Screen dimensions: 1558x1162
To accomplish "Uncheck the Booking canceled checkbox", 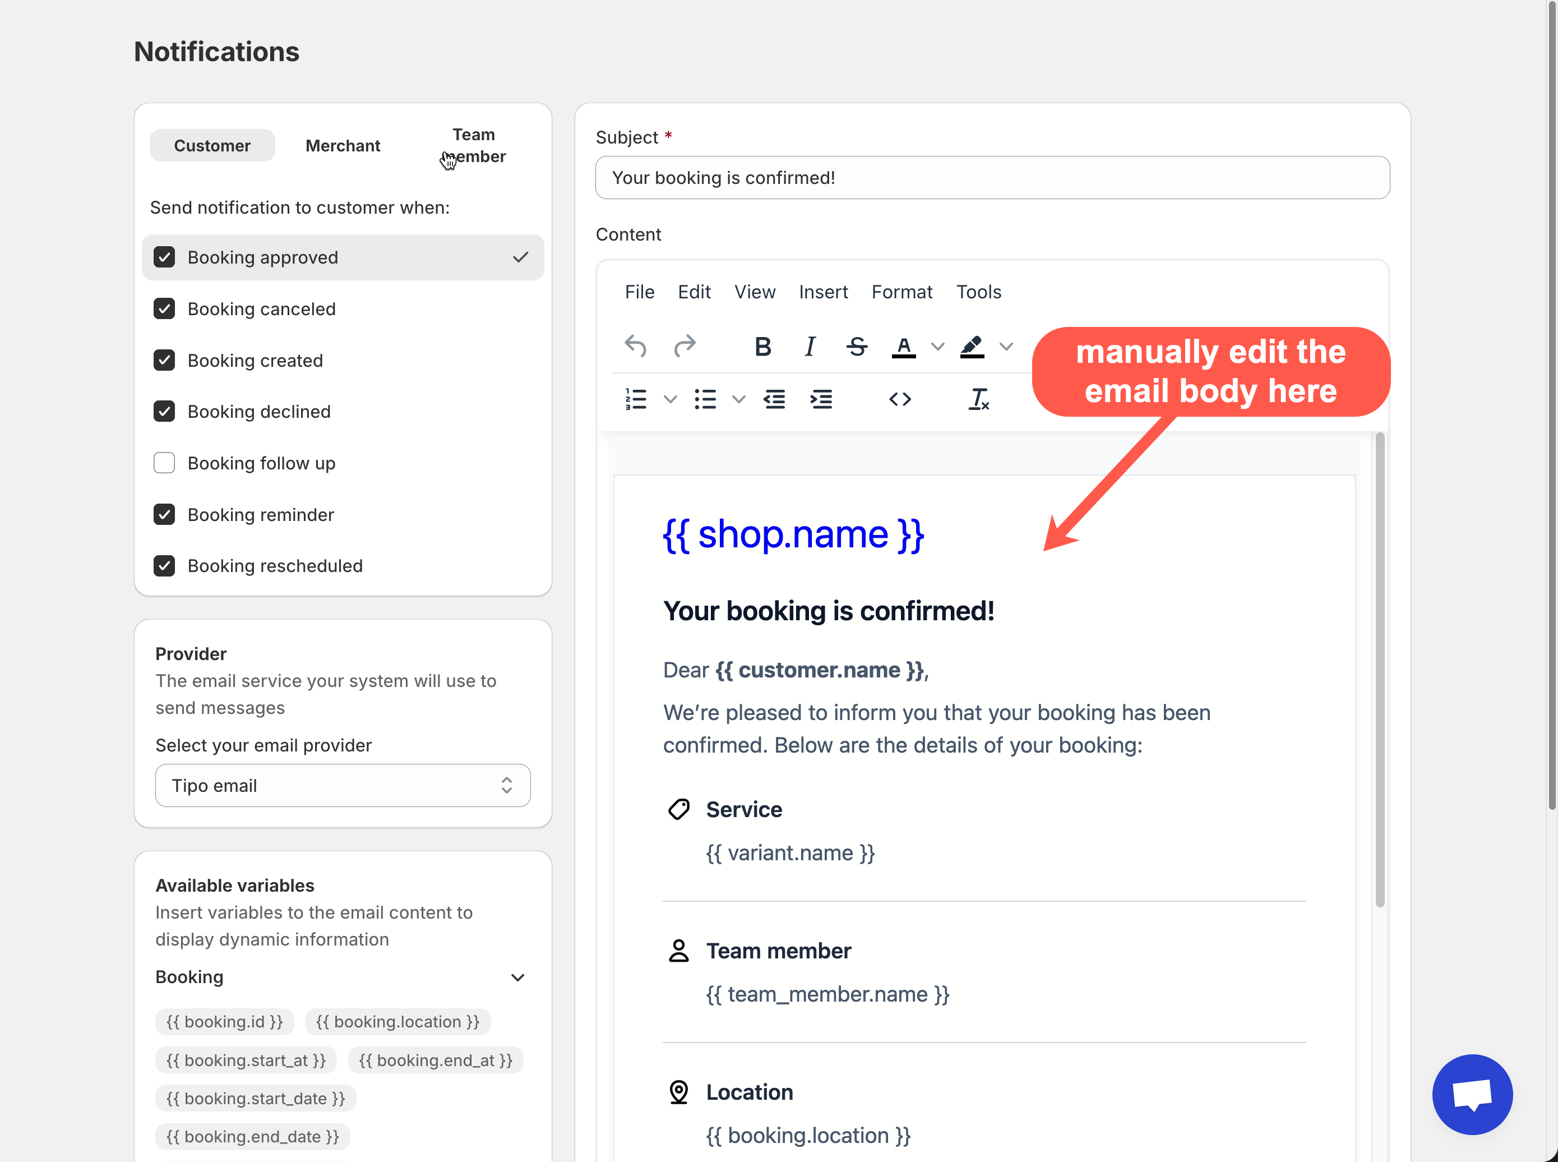I will click(x=164, y=309).
